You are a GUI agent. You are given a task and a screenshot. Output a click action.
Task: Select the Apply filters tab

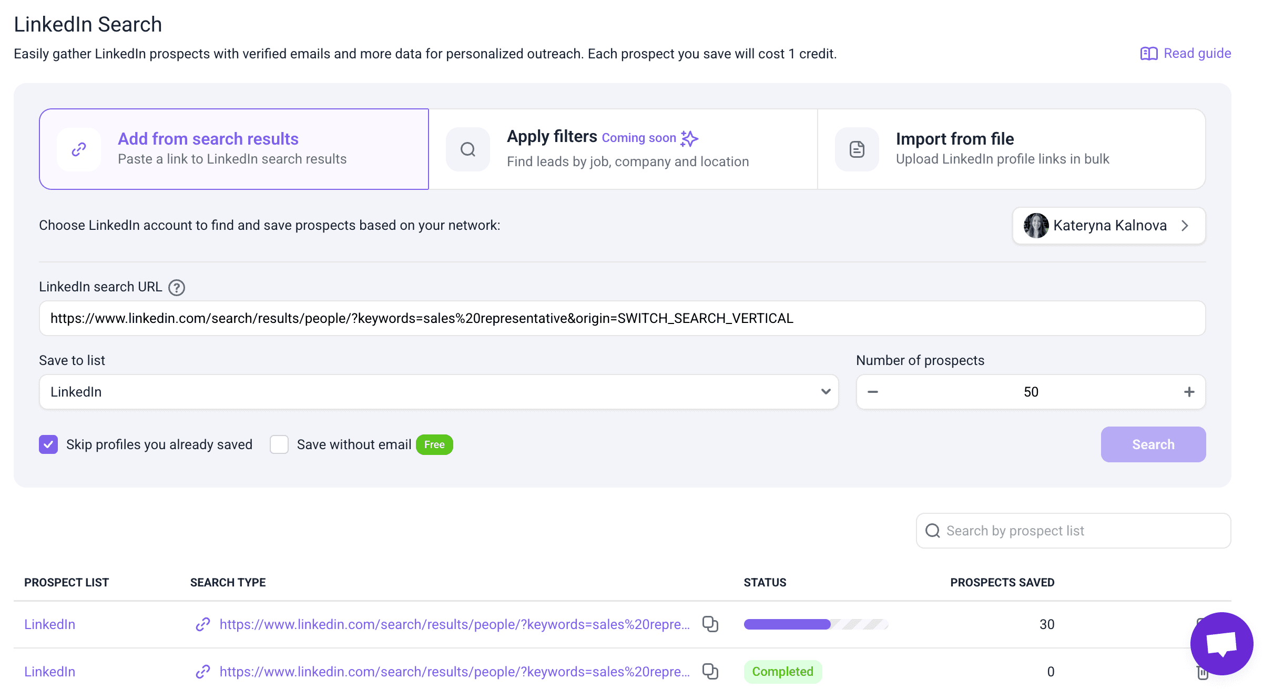tap(623, 149)
